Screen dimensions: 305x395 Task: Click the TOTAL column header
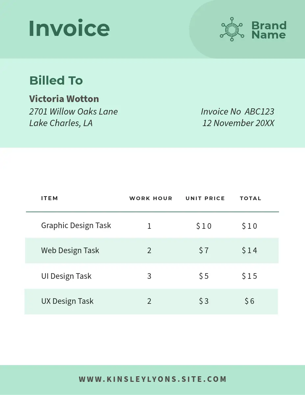tap(250, 198)
